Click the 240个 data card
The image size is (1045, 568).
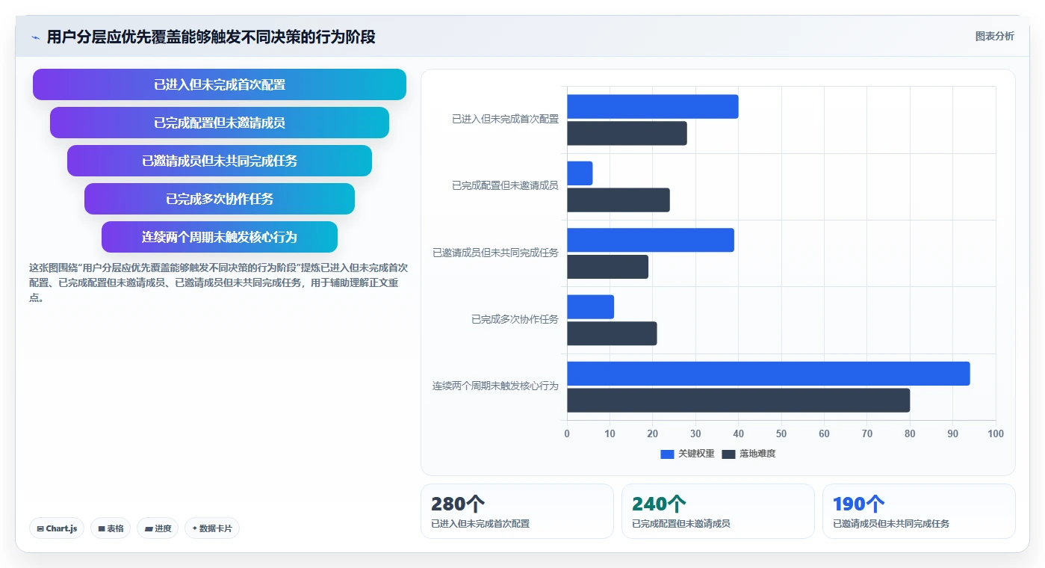click(x=718, y=511)
